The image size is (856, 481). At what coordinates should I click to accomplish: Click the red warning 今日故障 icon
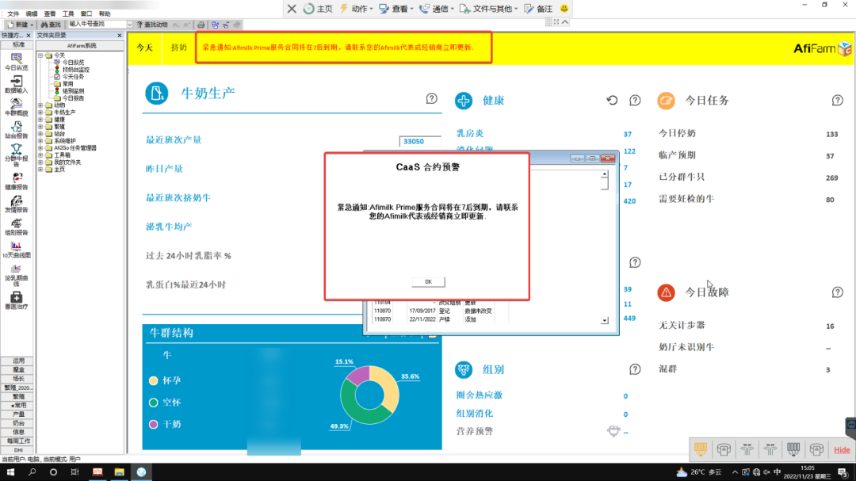coord(666,292)
